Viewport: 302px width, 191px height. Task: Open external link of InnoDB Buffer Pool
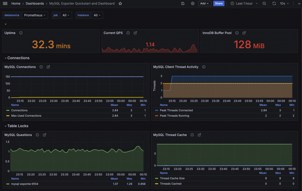tap(244, 33)
